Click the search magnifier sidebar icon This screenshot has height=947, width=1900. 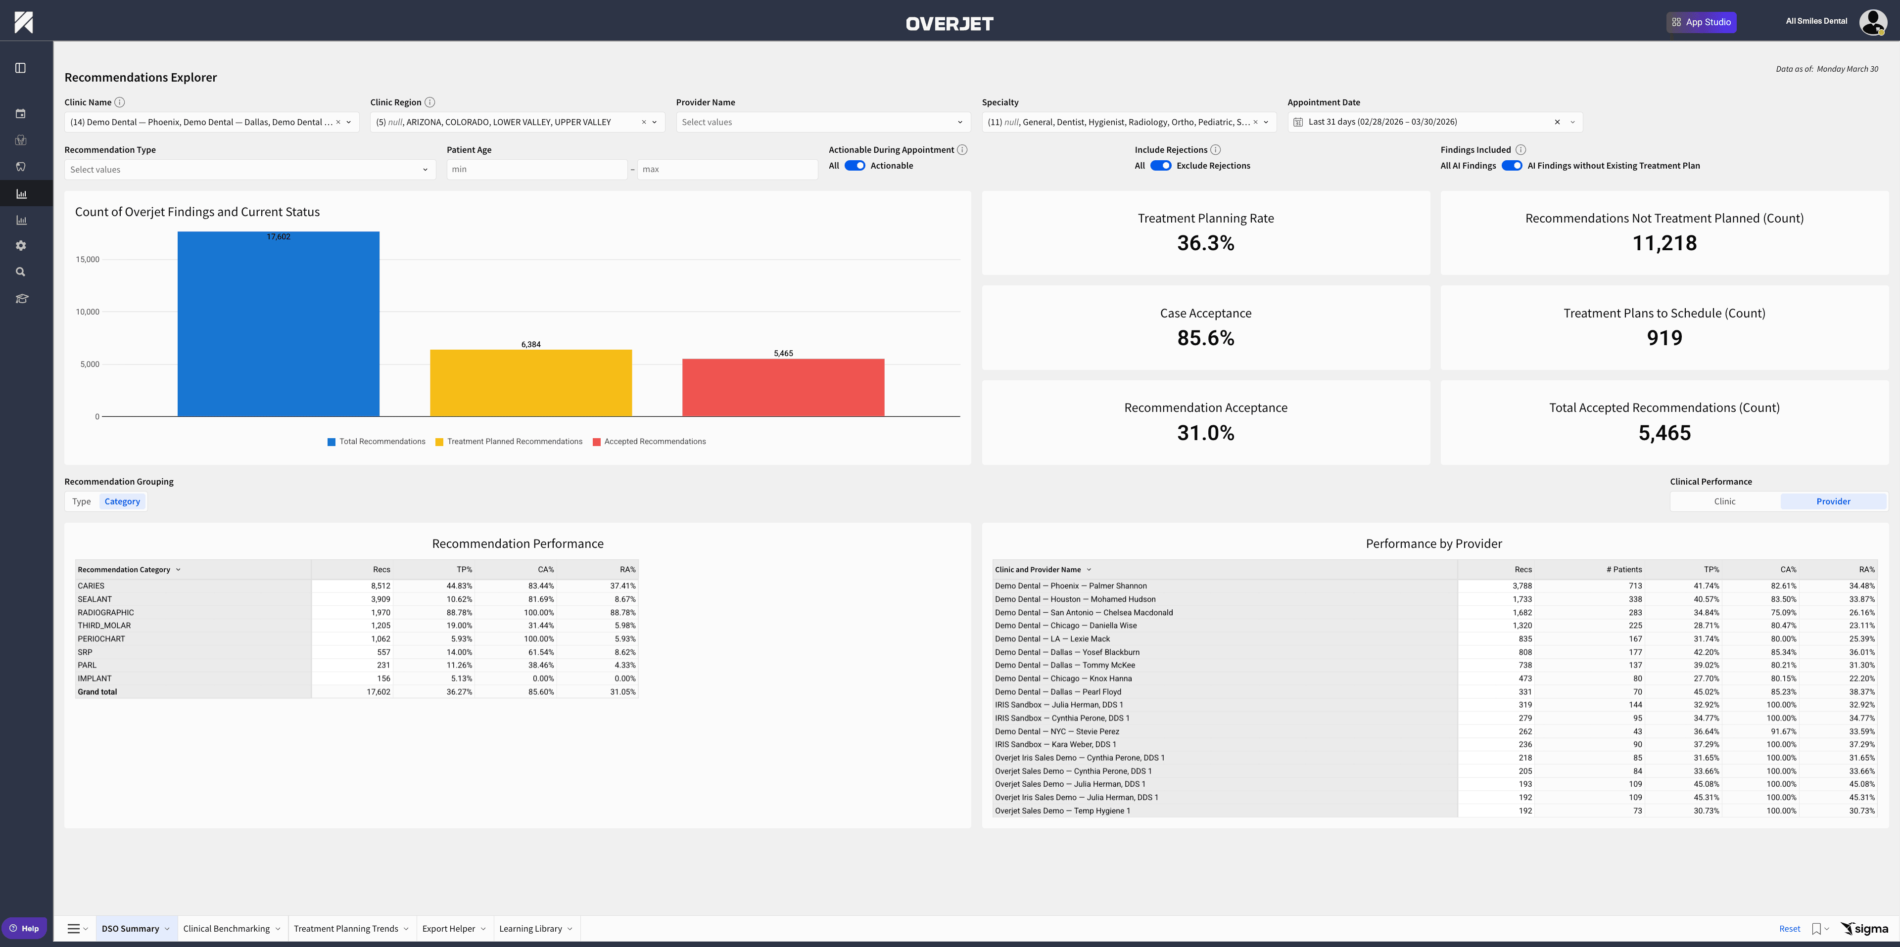(21, 272)
